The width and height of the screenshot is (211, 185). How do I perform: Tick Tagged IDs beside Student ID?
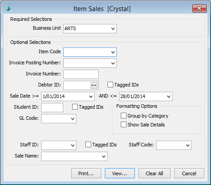[x=75, y=107]
